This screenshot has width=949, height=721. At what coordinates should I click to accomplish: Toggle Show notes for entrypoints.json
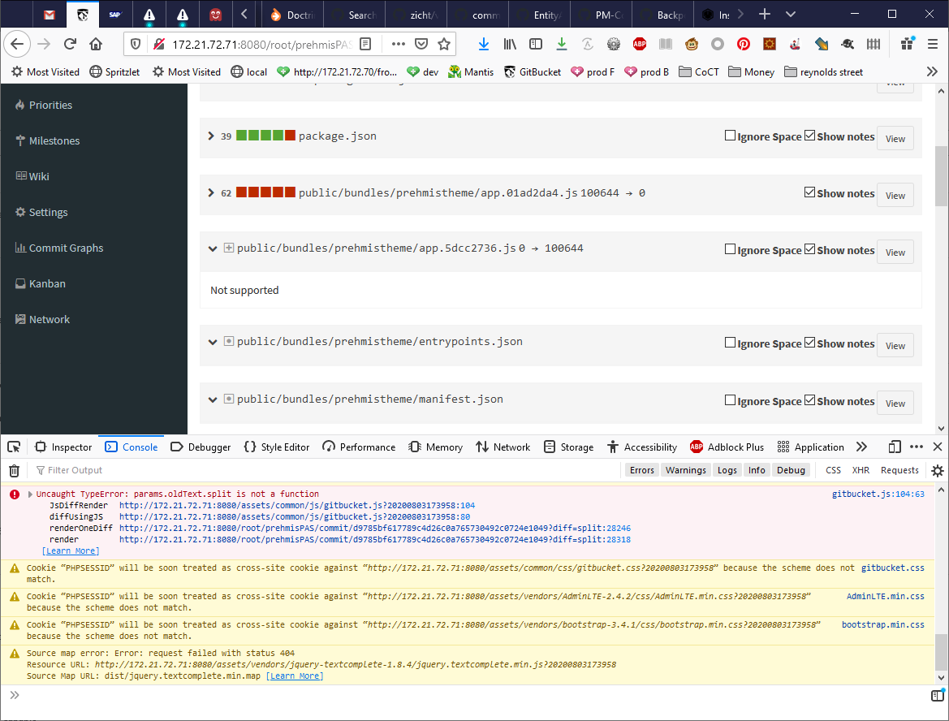[x=809, y=343]
